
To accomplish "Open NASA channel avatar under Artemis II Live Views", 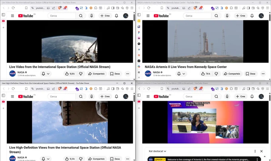I will click(148, 74).
